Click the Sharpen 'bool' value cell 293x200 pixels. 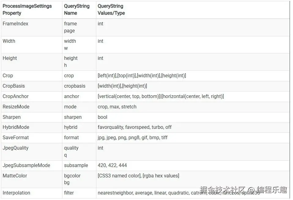102,117
